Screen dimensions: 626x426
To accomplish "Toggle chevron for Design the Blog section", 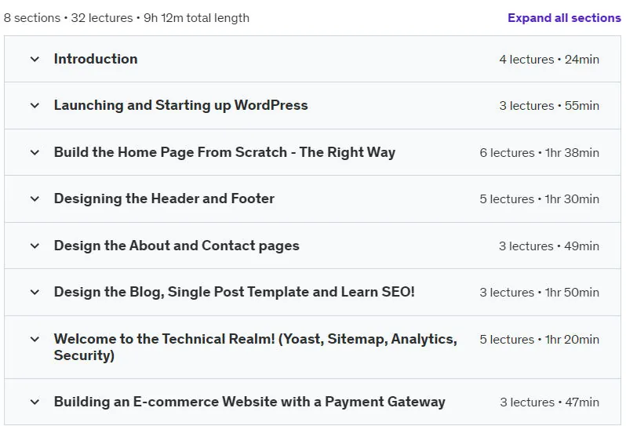I will pos(35,293).
